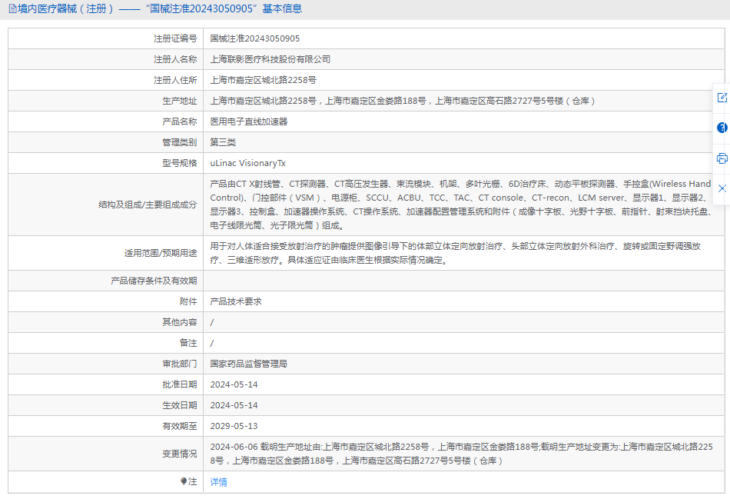Click the 变更情况 row label
This screenshot has width=730, height=499.
click(x=179, y=454)
